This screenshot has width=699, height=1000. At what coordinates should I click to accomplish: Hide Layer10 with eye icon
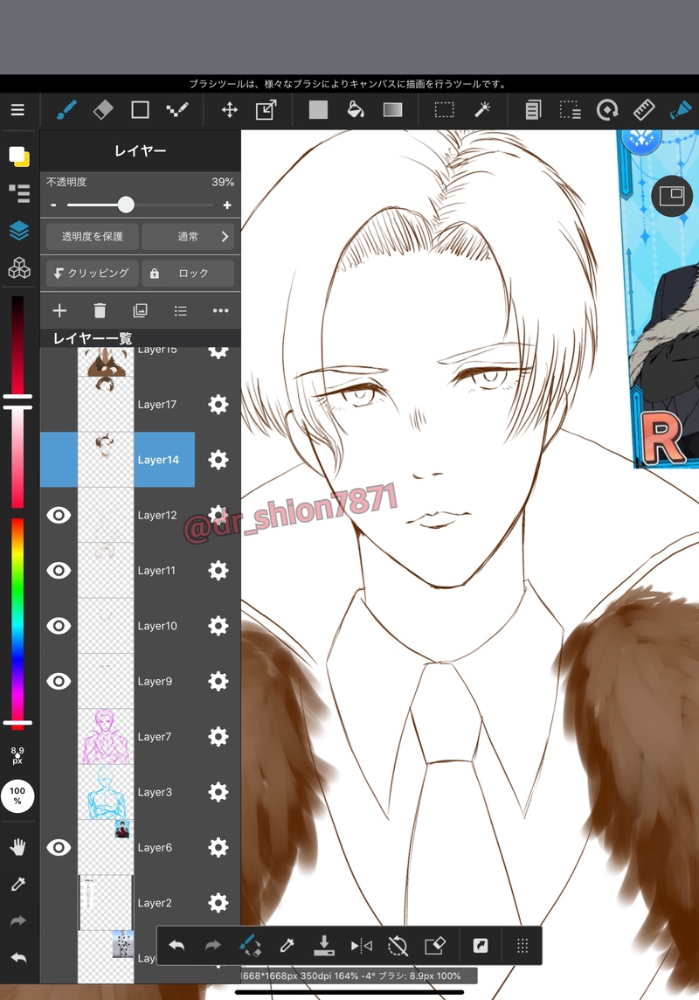[59, 626]
